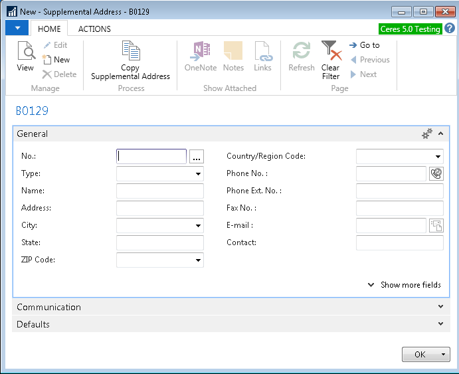459x374 pixels.
Task: Click the phone dial icon beside Phone No.
Action: coord(436,174)
